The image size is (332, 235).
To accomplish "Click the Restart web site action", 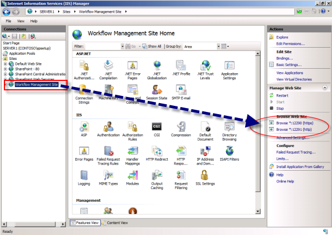I will pos(282,95).
